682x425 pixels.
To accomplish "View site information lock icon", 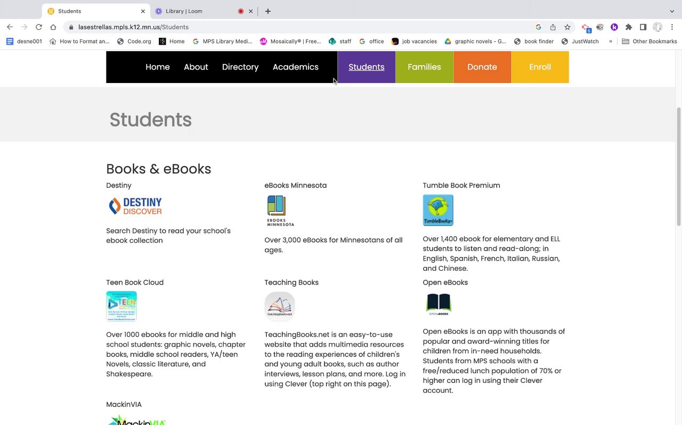I will coord(70,27).
